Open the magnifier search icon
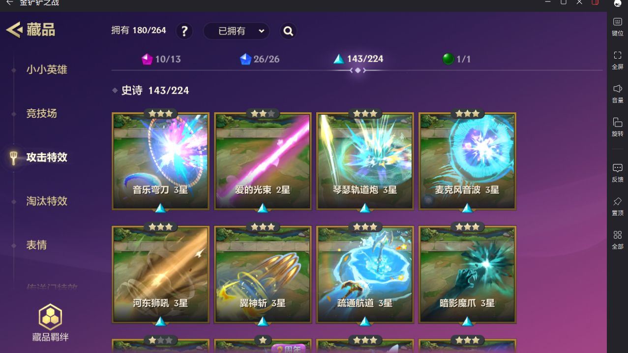The image size is (628, 353). pos(288,31)
